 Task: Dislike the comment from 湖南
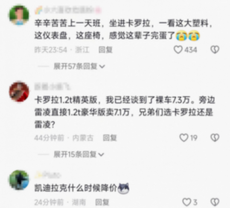point(215,202)
